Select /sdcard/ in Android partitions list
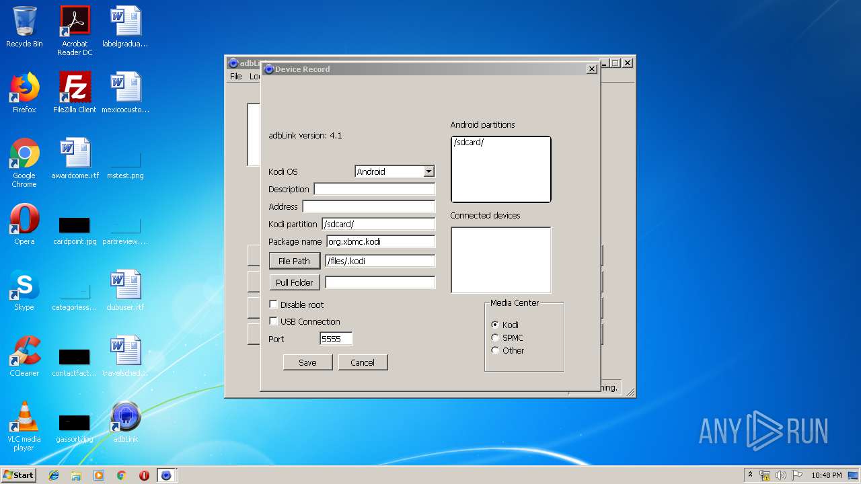The image size is (861, 484). (x=469, y=143)
